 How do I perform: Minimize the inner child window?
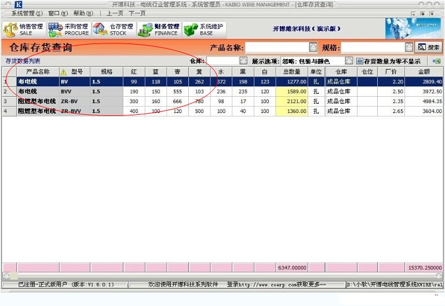413,14
